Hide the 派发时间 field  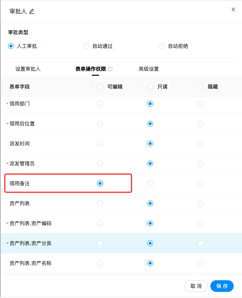(x=201, y=144)
